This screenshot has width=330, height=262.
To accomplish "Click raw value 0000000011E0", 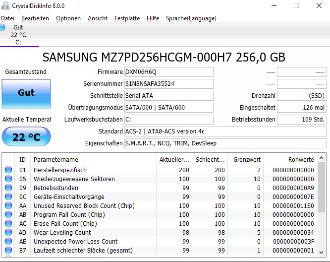I will [x=293, y=206].
